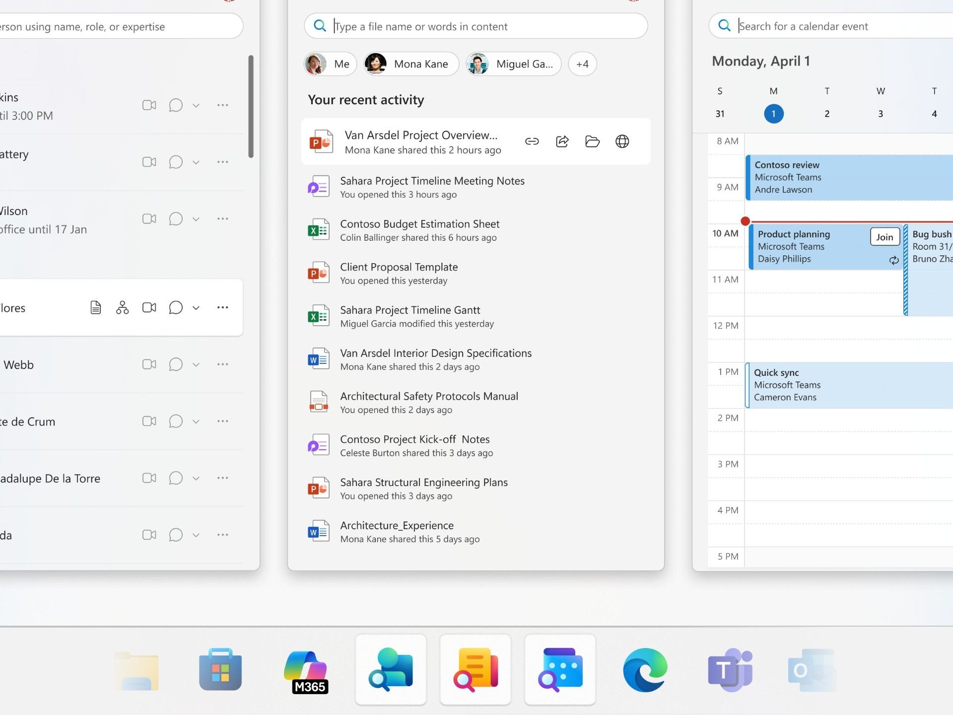Open Van Arsdel Project Overview in browser
This screenshot has width=953, height=715.
click(622, 142)
